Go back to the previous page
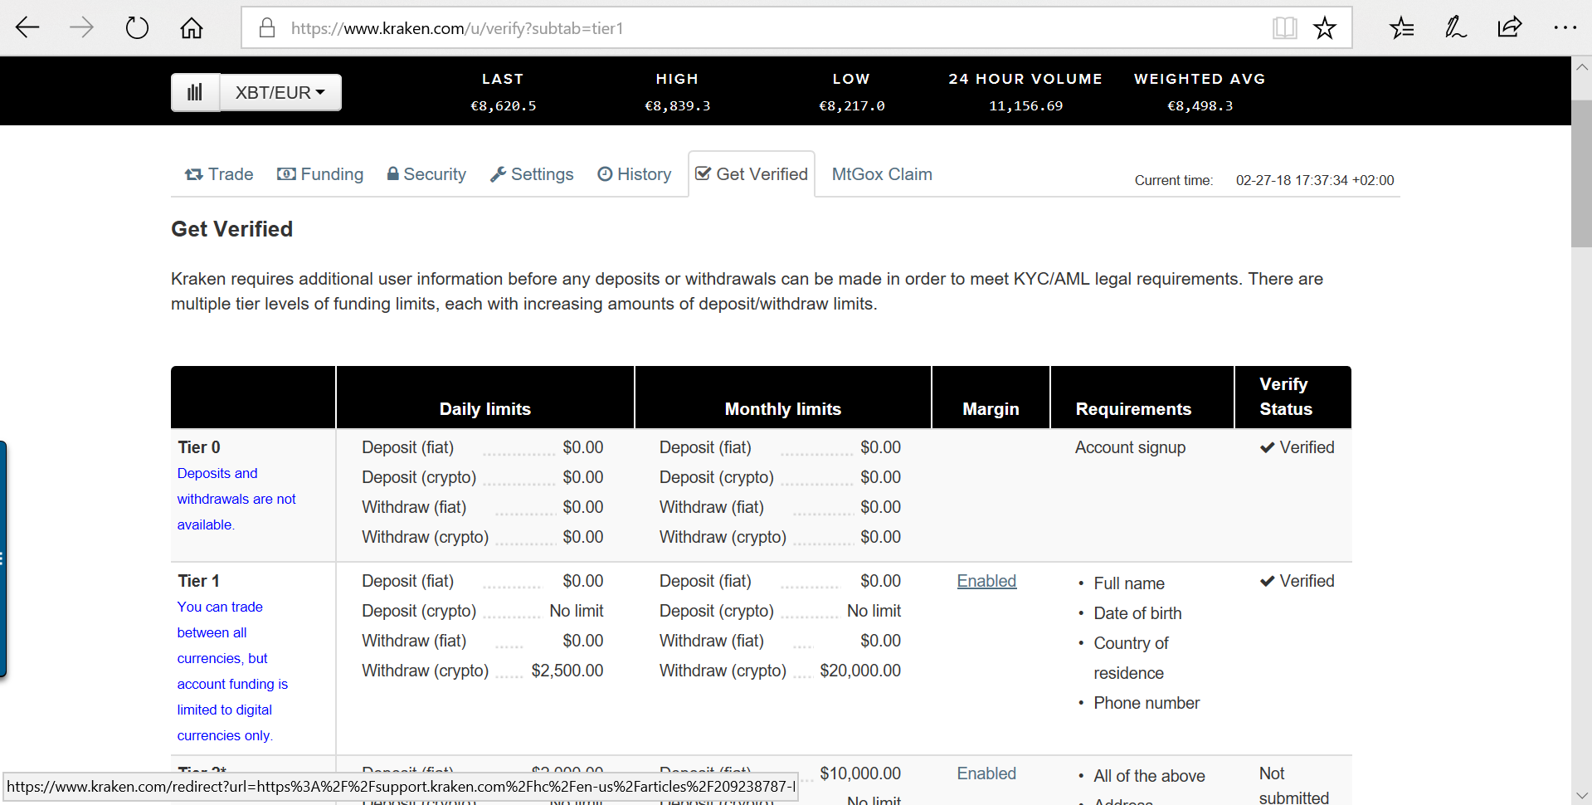Screen dimensions: 1592x805 [x=27, y=27]
